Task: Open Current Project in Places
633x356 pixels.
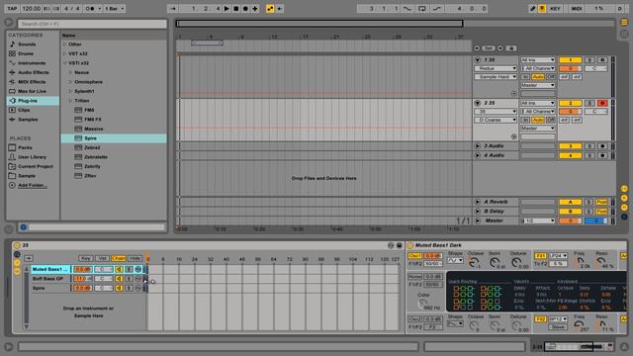Action: click(x=36, y=166)
